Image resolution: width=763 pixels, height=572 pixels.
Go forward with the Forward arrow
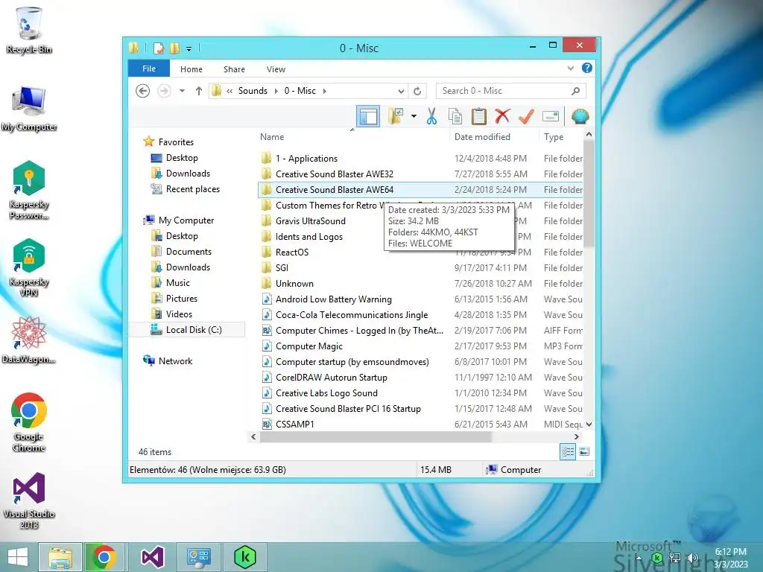point(165,91)
